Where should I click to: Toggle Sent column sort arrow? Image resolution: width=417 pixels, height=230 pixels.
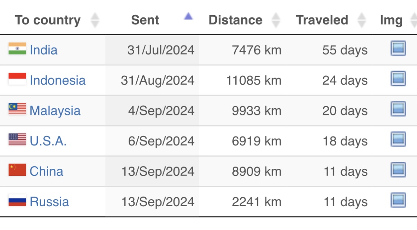tap(188, 16)
